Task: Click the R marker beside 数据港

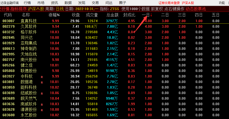Action: point(42,83)
